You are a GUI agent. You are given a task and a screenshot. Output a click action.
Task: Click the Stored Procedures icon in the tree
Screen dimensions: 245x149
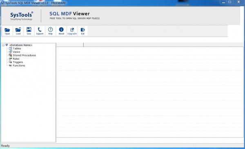click(x=11, y=55)
